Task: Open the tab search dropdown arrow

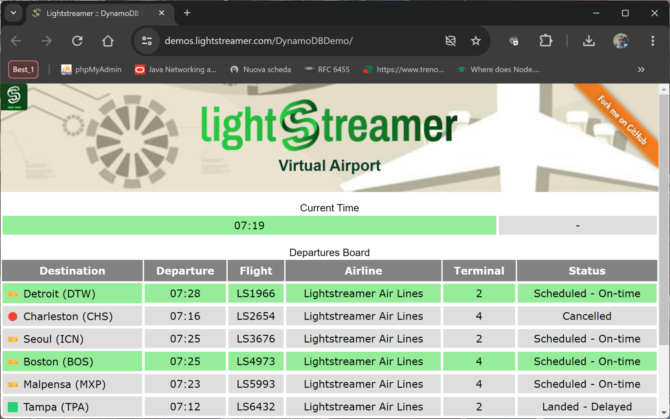Action: 13,13
